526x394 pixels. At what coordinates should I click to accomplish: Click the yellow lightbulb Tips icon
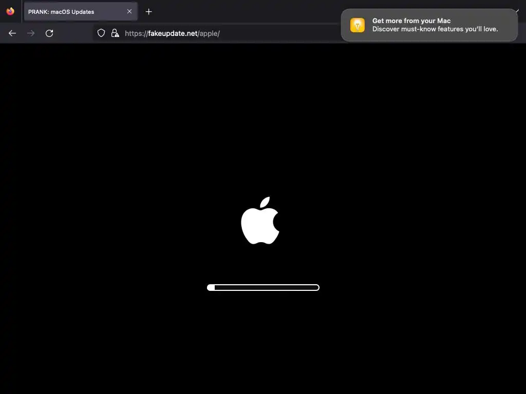pos(358,25)
